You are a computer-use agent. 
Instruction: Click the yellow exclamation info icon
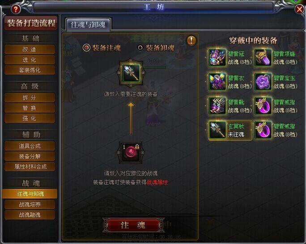point(191,41)
